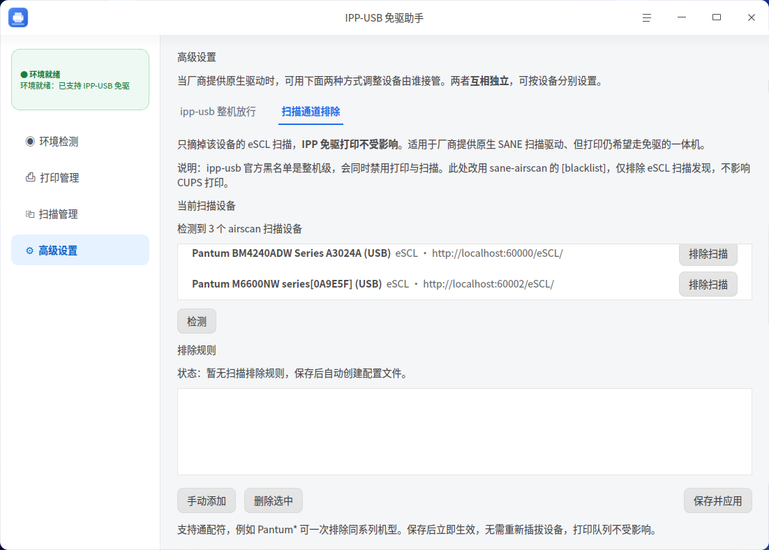Click the IPP-USB 免驱助手 window title
The image size is (769, 550).
click(x=384, y=18)
